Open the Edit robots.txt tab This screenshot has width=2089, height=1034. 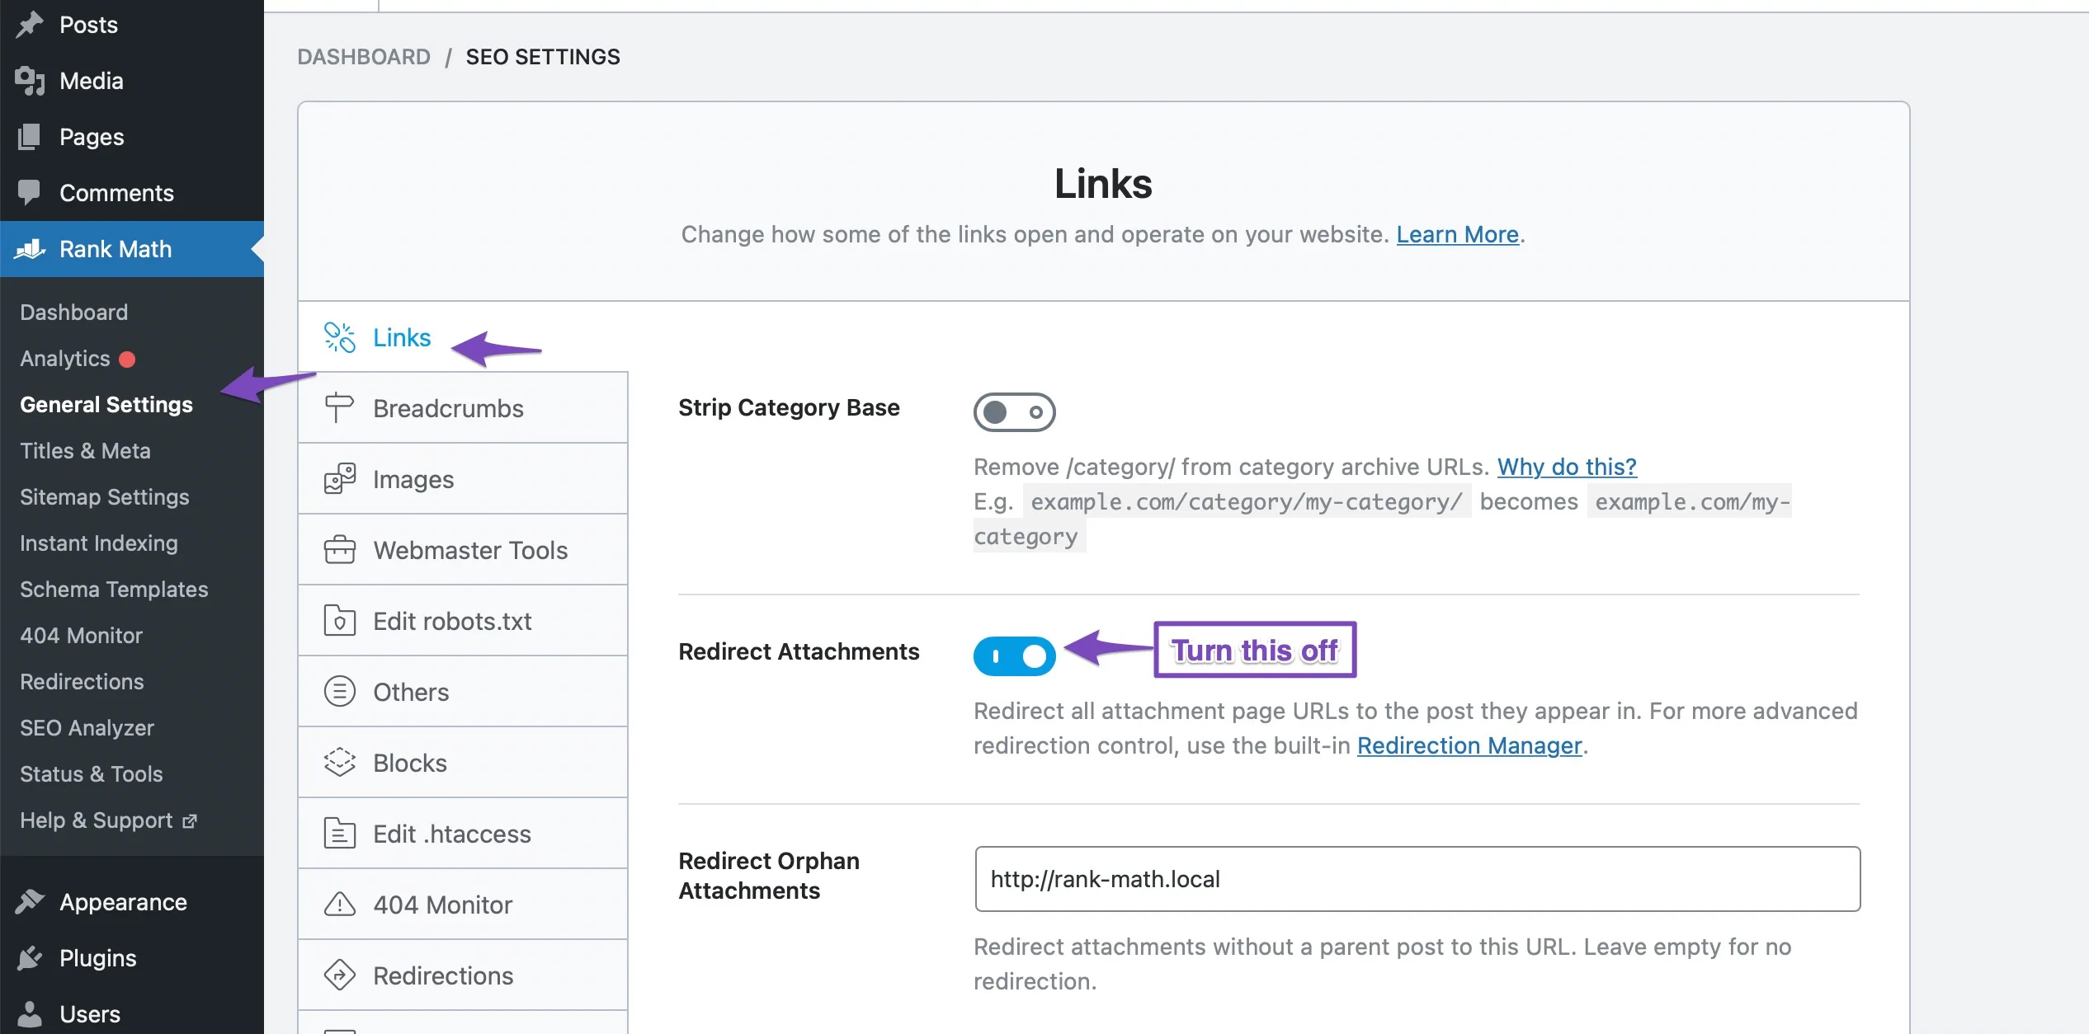point(463,621)
